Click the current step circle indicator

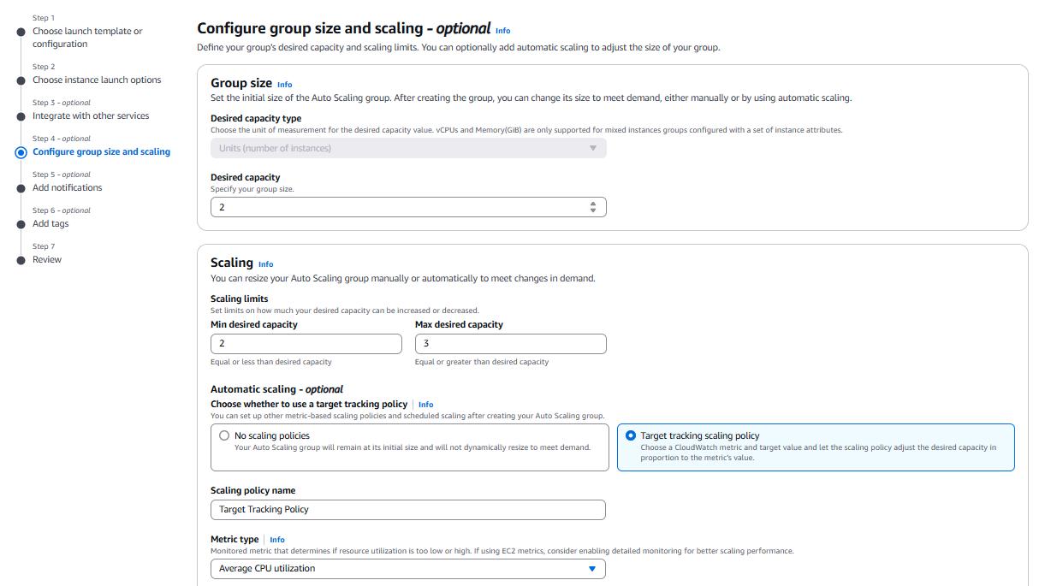pos(21,152)
